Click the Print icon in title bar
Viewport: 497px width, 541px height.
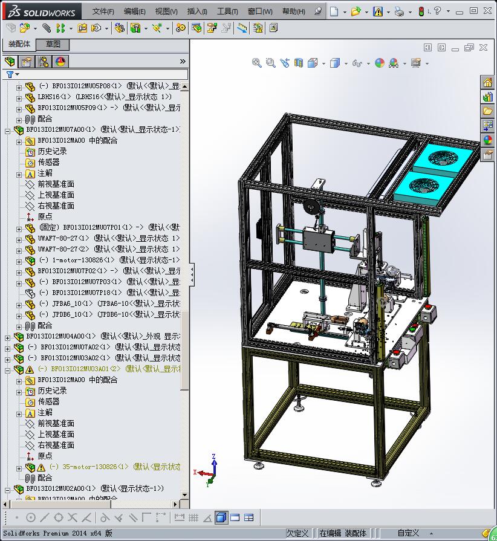click(399, 11)
